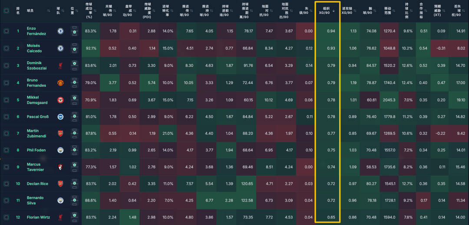Check the row checkbox for Moisés Caicedo
Screen dimensions: 469x225
pos(6,48)
